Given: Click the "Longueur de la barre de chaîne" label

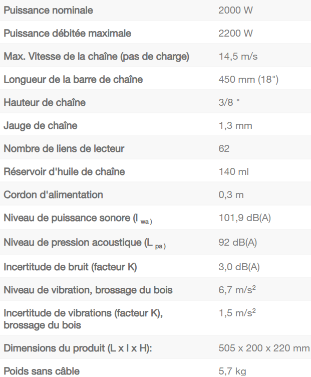Looking at the screenshot, I should click(73, 80).
